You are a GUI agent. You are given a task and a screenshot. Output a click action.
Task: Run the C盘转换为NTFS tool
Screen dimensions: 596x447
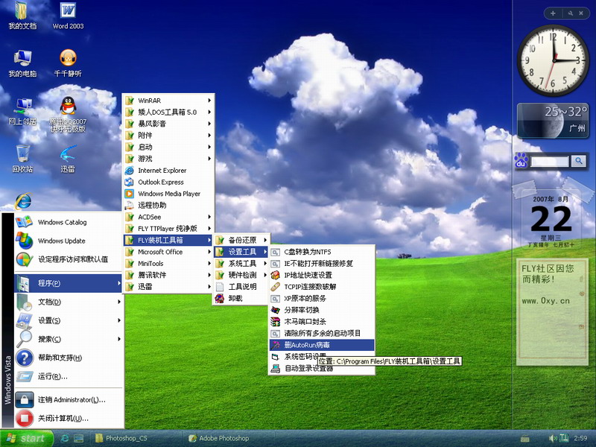pos(322,252)
